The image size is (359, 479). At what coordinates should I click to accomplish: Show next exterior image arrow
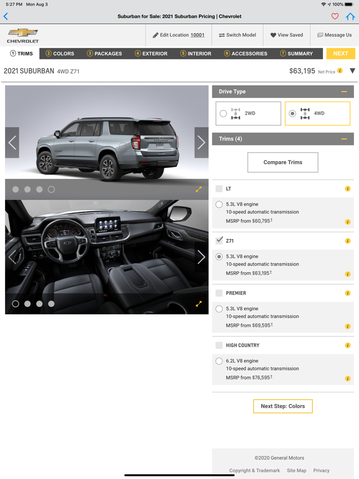pos(202,143)
